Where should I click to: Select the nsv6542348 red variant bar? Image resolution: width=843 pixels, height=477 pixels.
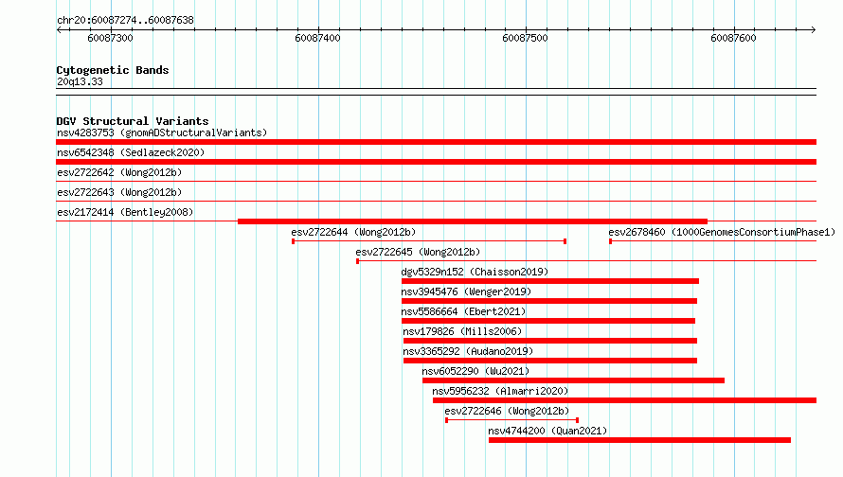436,162
